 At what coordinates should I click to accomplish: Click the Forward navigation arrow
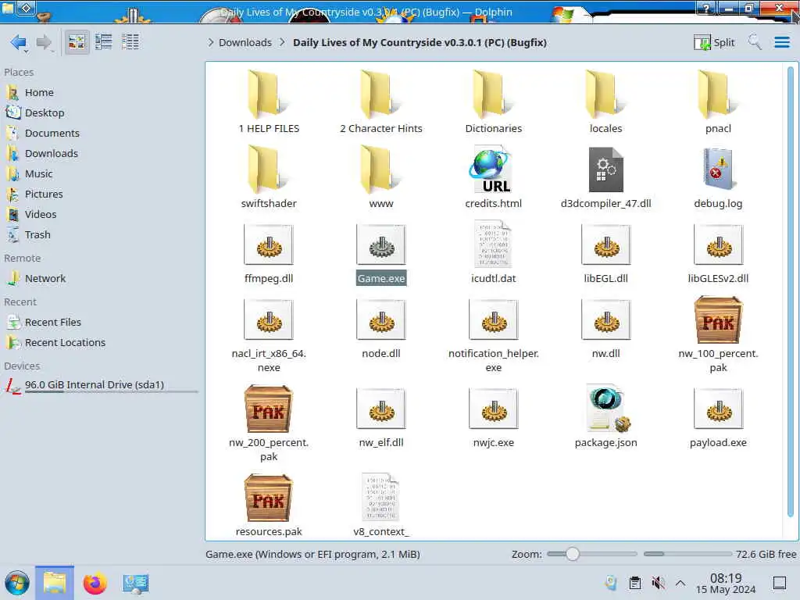45,42
